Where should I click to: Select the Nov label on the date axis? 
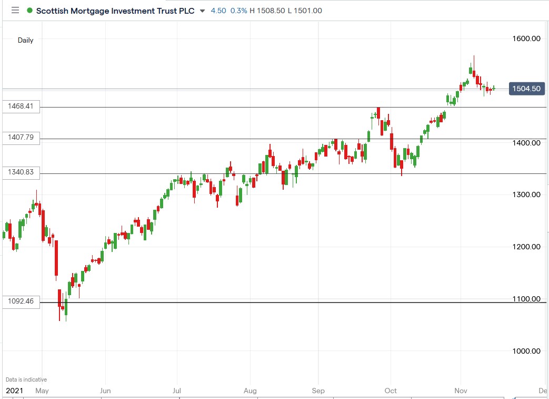(x=461, y=391)
